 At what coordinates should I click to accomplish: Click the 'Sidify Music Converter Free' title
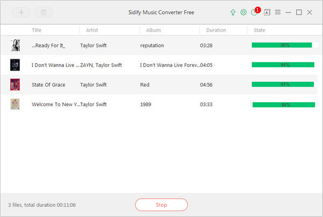(161, 12)
